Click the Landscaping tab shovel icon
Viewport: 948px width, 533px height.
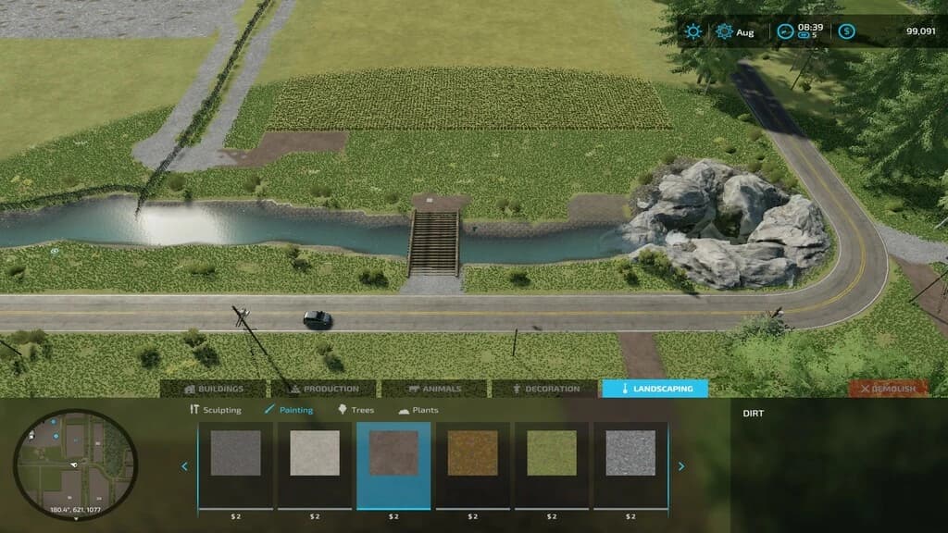625,390
